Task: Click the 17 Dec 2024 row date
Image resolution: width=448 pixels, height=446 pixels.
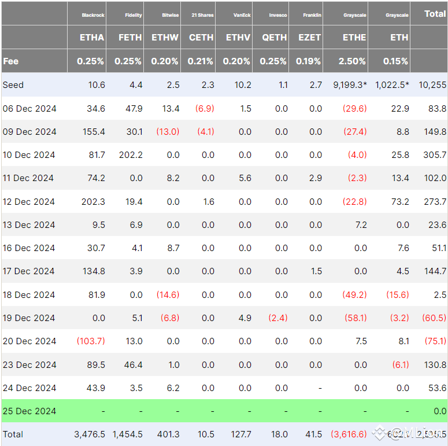Action: click(x=28, y=271)
